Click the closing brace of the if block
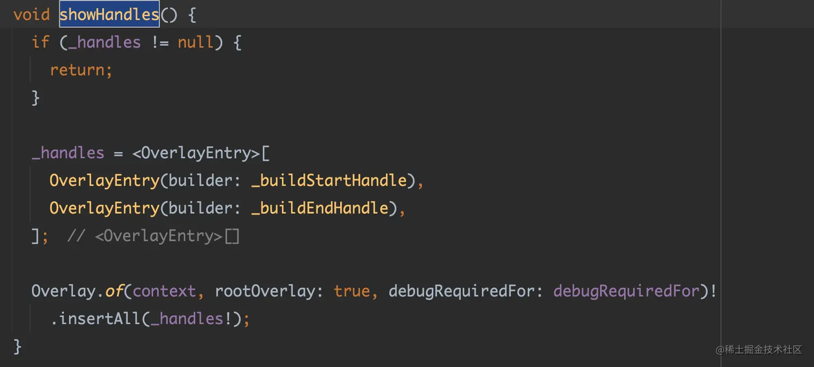814x367 pixels. 36,98
